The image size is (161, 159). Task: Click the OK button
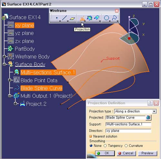click(105, 153)
